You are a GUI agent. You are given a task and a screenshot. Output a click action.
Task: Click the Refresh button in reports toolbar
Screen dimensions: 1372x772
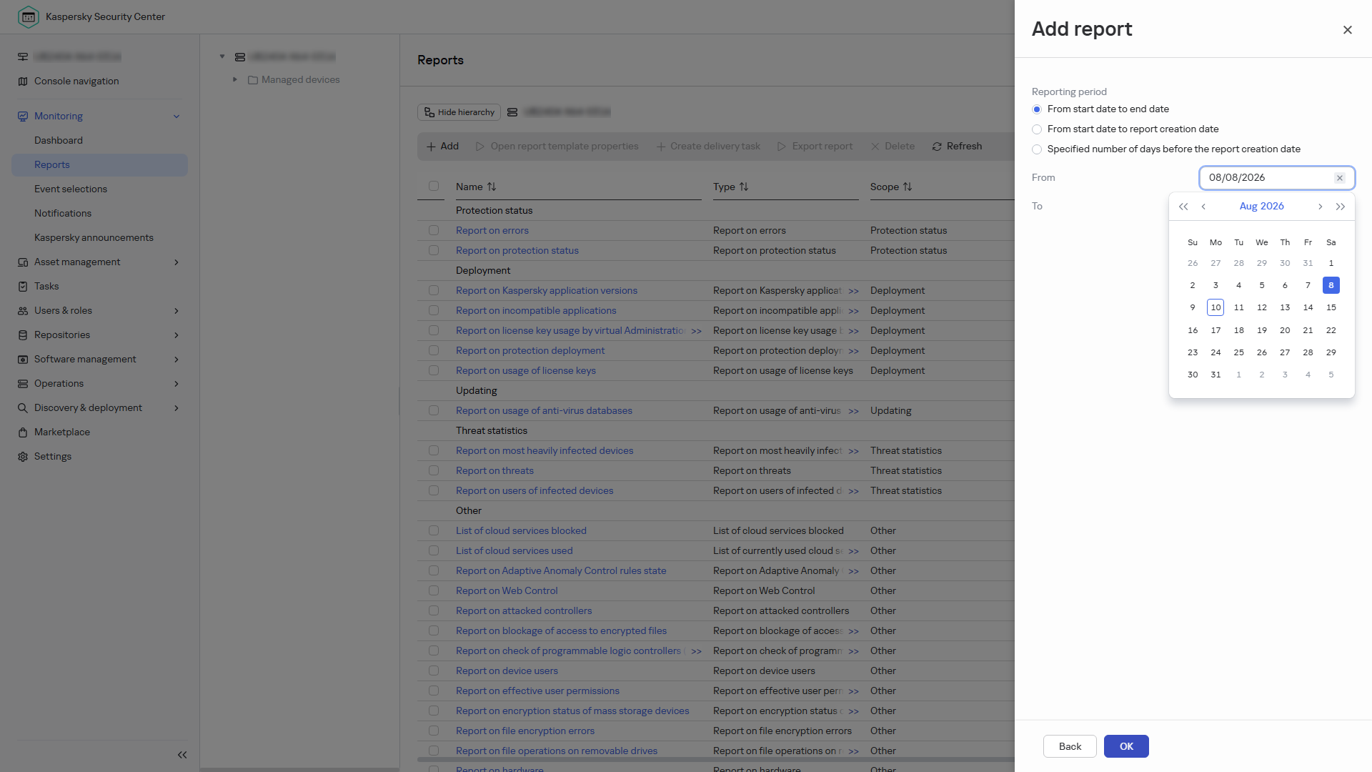pos(957,147)
